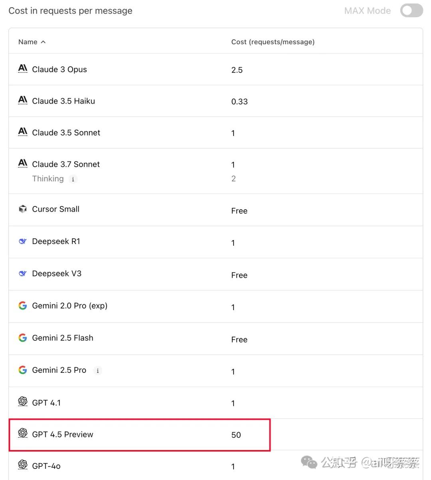Viewport: 431px width, 480px height.
Task: Open the info icon next to Gemini 2.5 Pro
Action: pos(97,370)
